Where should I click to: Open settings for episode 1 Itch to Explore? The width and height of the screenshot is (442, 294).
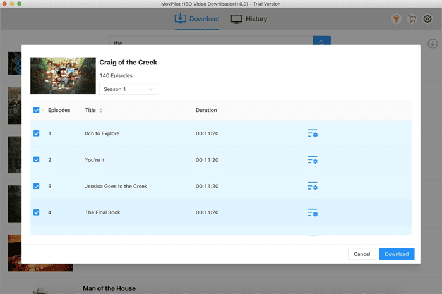[x=312, y=133]
